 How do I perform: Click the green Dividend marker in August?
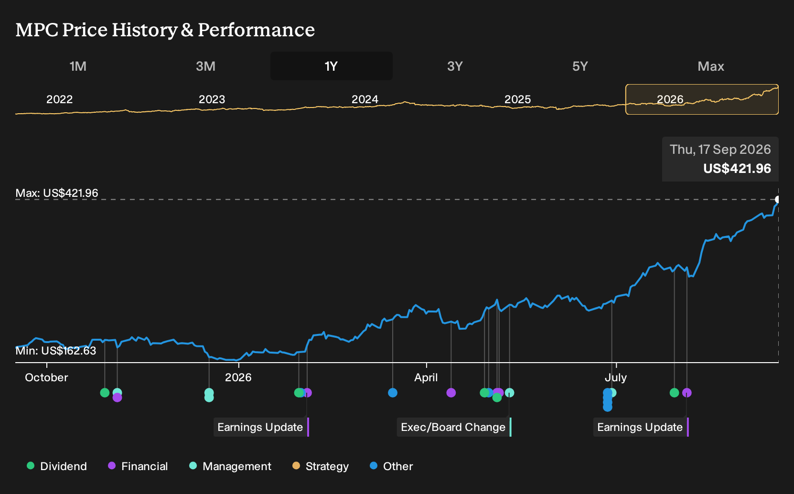tap(674, 393)
